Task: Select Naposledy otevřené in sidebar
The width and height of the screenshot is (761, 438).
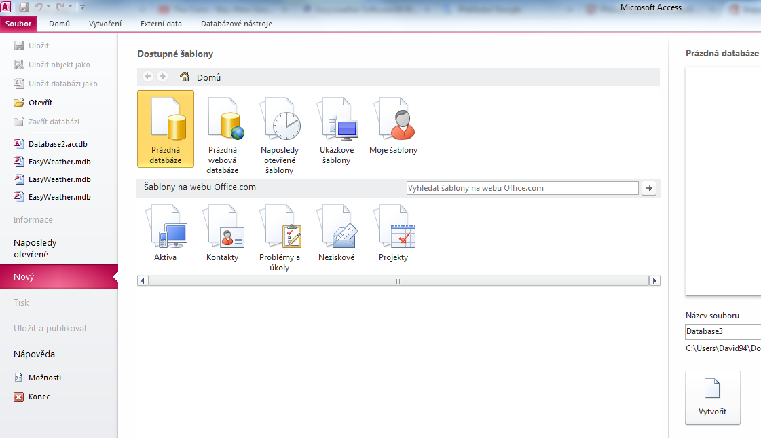Action: pyautogui.click(x=59, y=248)
